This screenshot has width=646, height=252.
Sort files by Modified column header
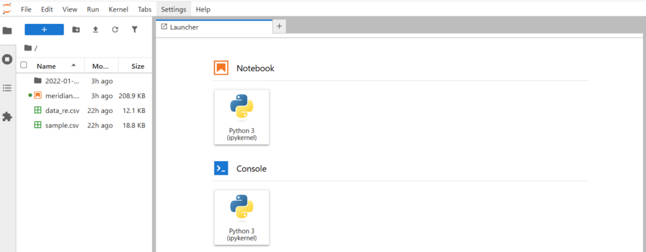click(102, 66)
